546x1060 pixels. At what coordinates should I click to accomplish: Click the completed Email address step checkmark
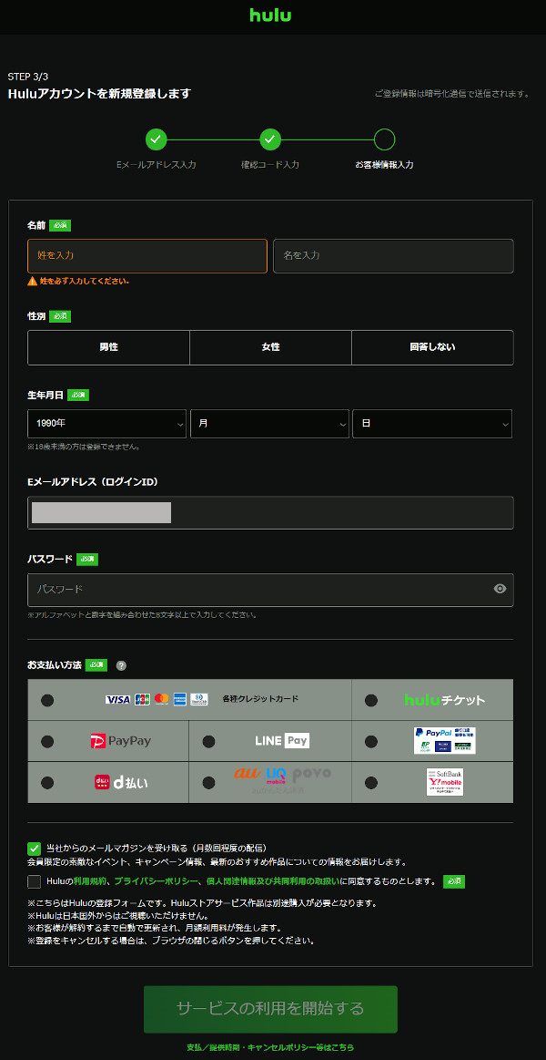156,139
